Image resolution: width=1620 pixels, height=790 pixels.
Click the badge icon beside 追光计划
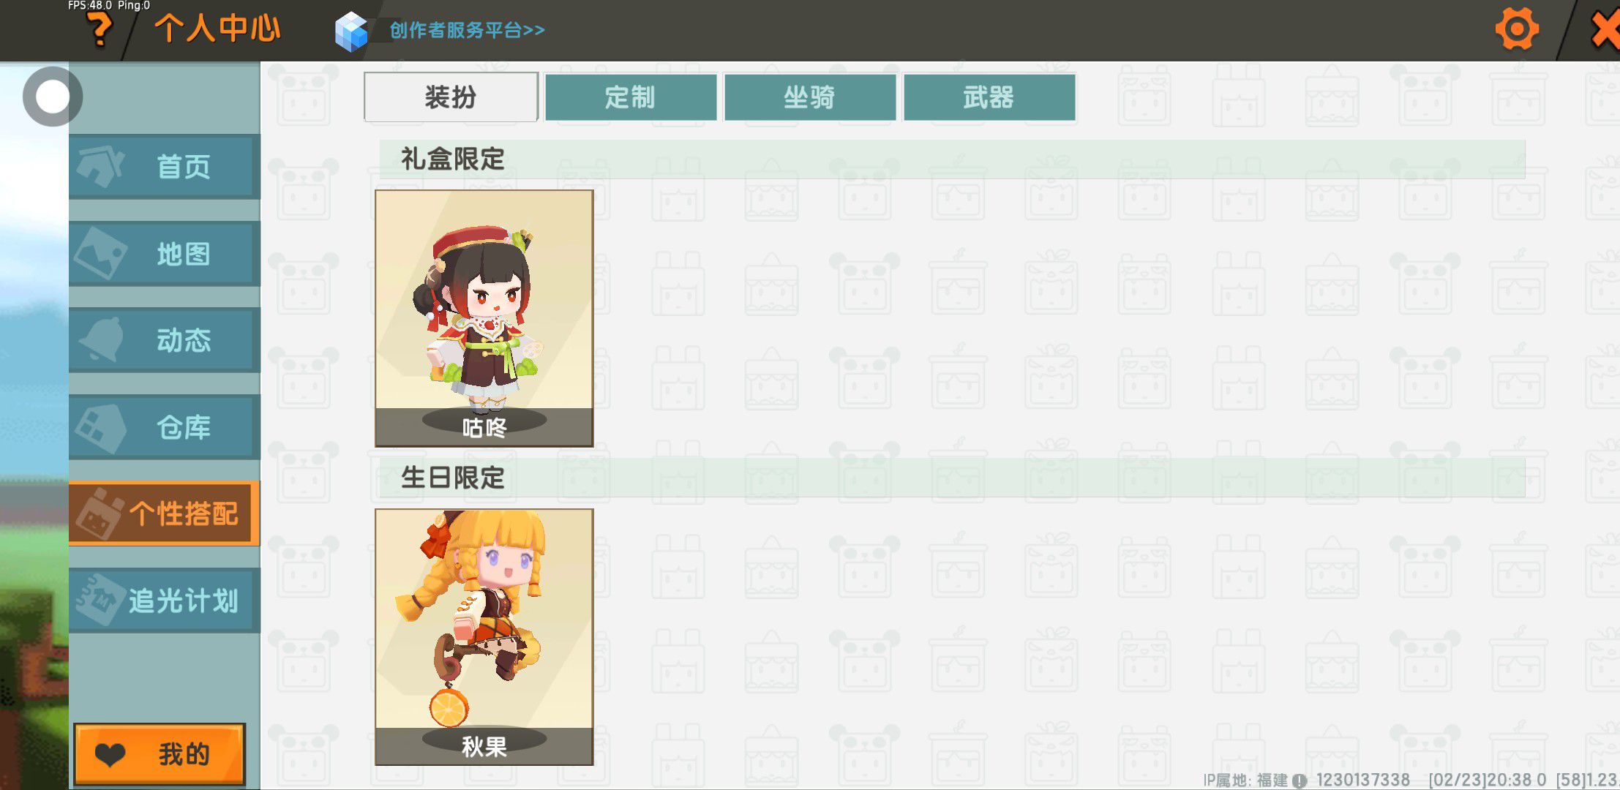[x=99, y=601]
